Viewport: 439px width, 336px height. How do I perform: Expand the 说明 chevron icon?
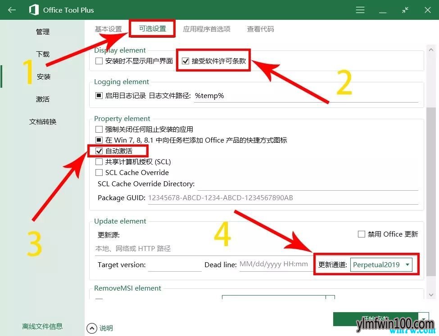91,328
